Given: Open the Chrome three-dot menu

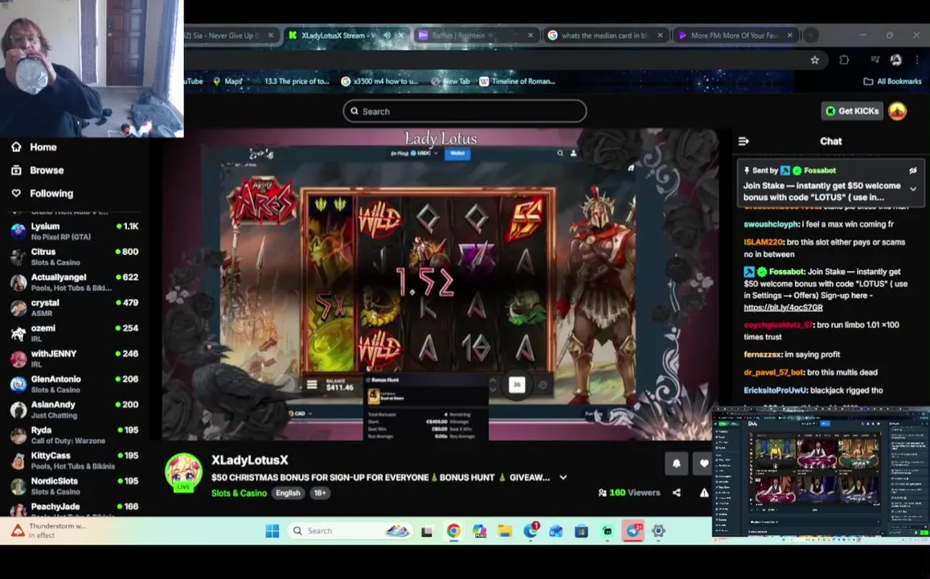Looking at the screenshot, I should [917, 60].
